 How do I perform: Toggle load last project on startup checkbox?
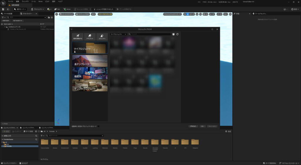(x=98, y=126)
